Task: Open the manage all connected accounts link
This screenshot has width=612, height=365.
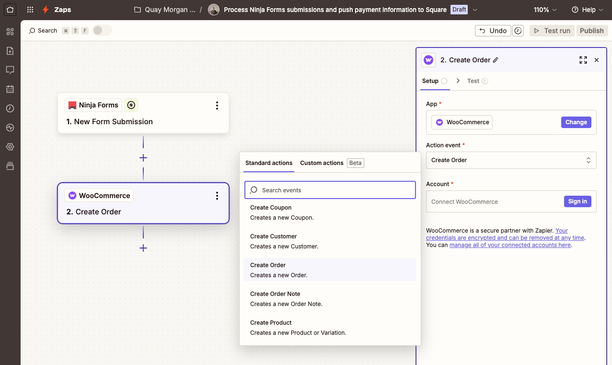Action: pos(510,245)
